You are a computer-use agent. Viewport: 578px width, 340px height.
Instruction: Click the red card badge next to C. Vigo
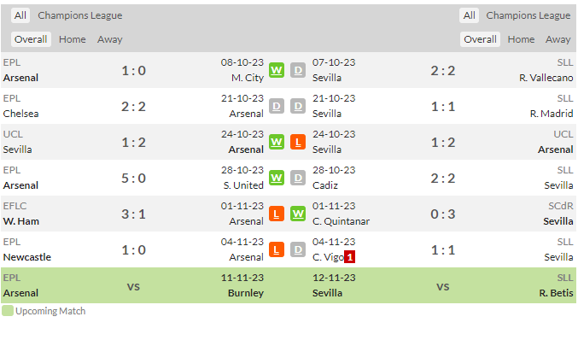pos(349,256)
